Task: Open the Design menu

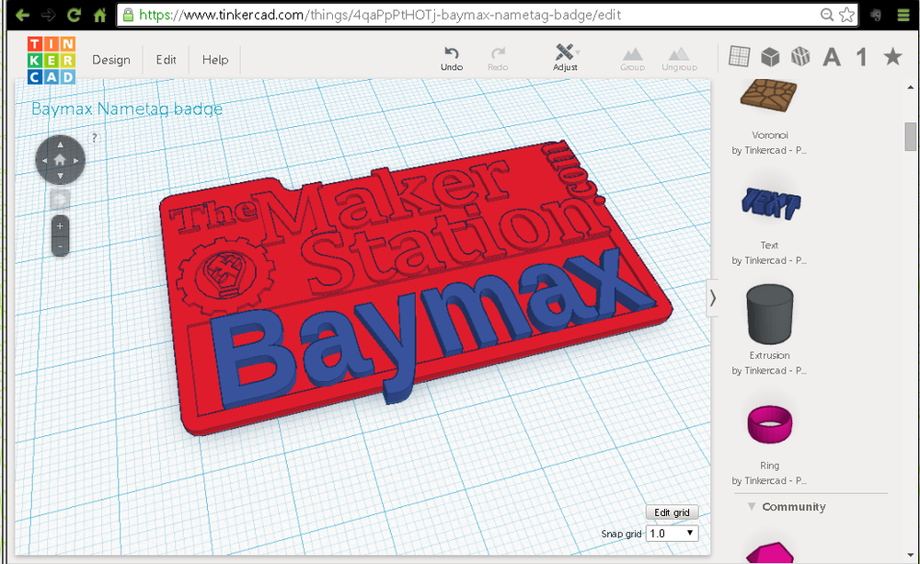Action: pos(110,60)
